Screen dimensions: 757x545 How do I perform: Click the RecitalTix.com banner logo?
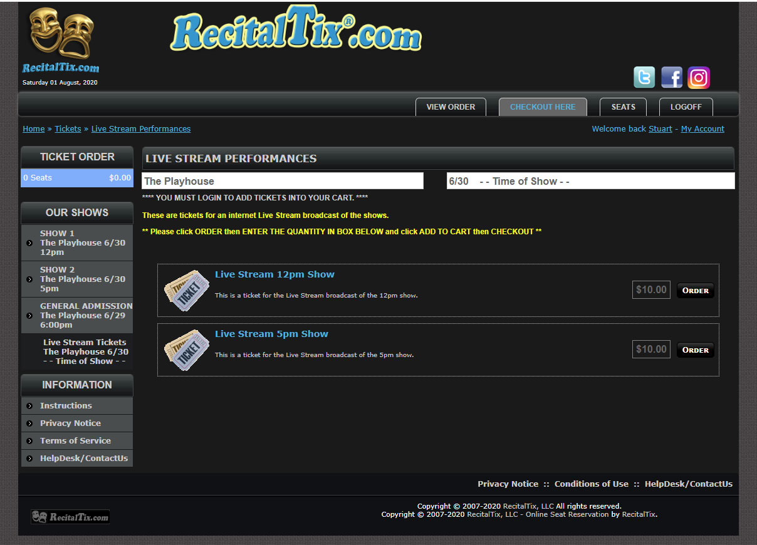pyautogui.click(x=296, y=29)
